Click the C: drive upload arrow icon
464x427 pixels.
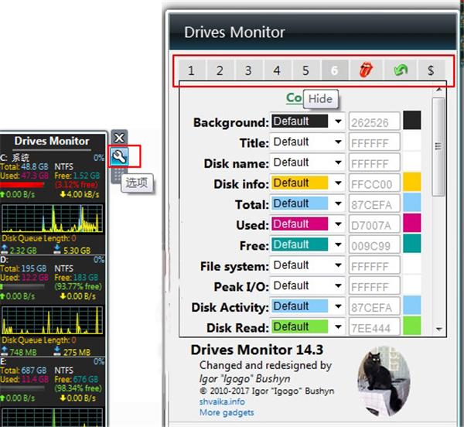[2, 194]
